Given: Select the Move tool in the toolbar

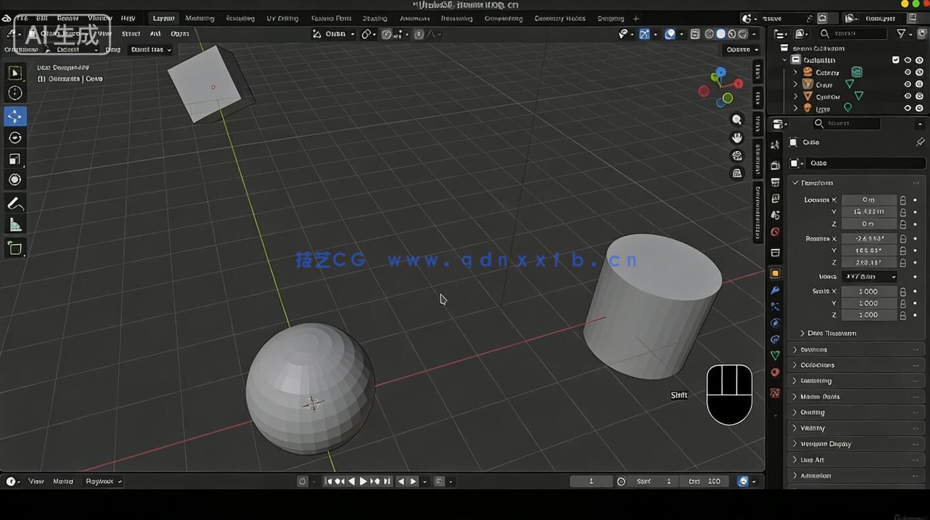Looking at the screenshot, I should coord(14,116).
